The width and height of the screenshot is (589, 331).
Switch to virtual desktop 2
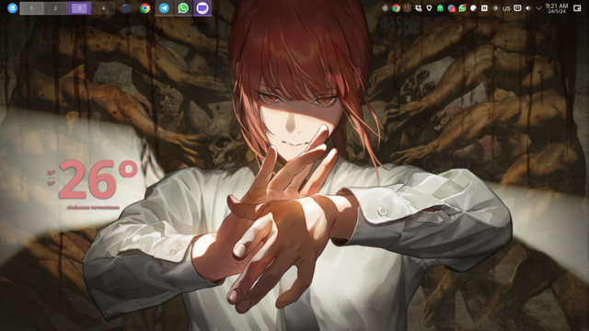point(55,8)
